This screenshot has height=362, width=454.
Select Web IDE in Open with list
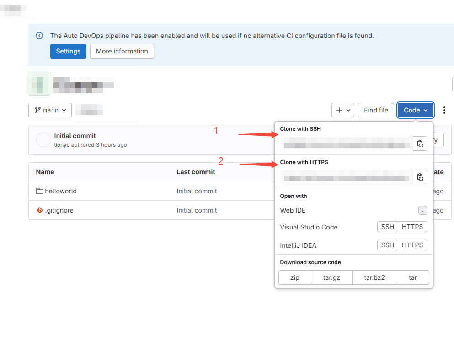[293, 210]
